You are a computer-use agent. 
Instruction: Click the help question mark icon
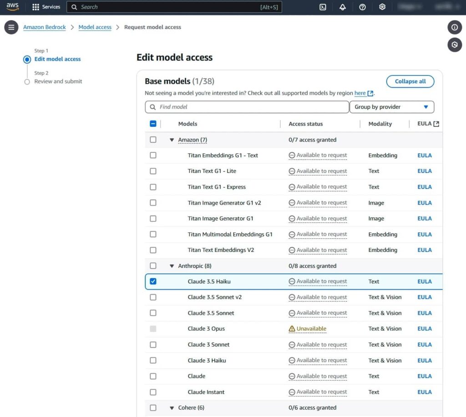coord(362,7)
